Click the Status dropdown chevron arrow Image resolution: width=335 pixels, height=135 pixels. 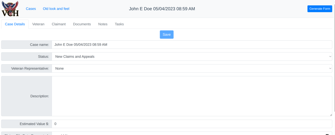pos(330,57)
